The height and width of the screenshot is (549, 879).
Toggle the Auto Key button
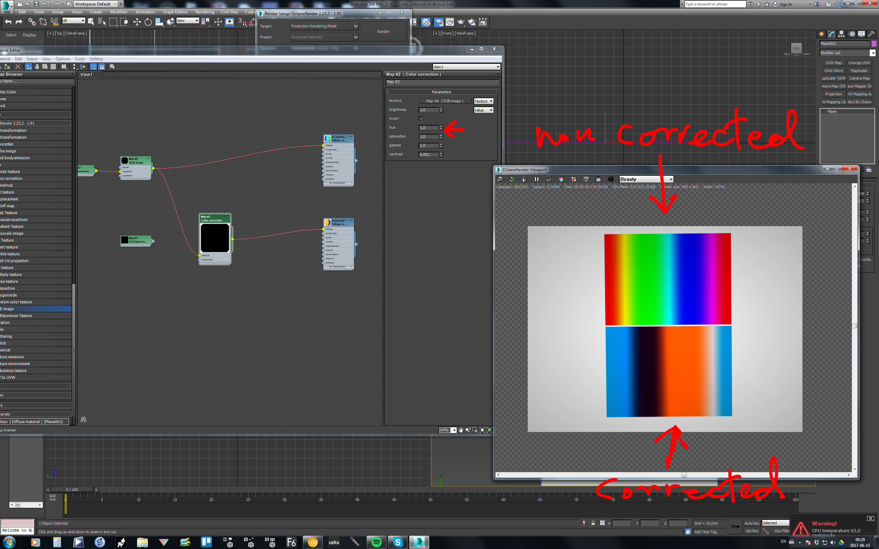coord(752,523)
